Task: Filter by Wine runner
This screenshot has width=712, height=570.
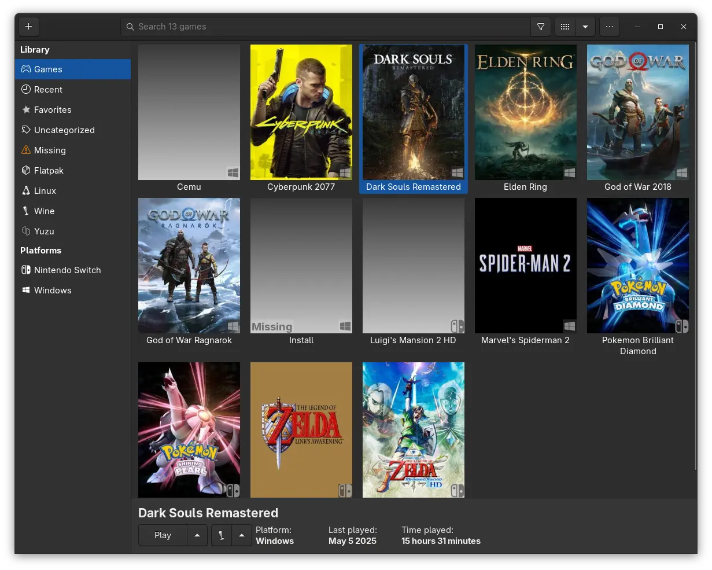Action: (x=73, y=211)
